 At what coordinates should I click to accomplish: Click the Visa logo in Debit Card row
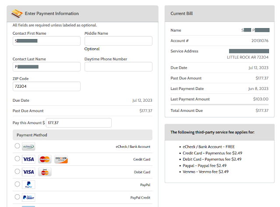tap(28, 172)
